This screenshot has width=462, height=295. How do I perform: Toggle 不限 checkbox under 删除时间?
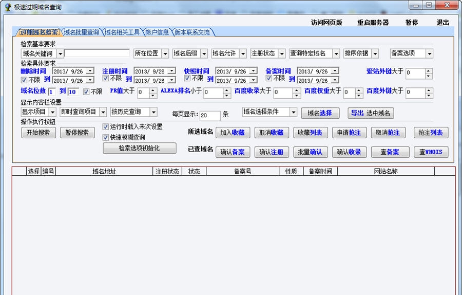click(24, 80)
